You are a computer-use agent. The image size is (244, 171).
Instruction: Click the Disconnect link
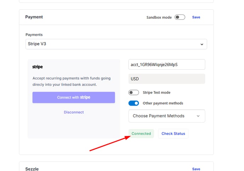pos(74,112)
